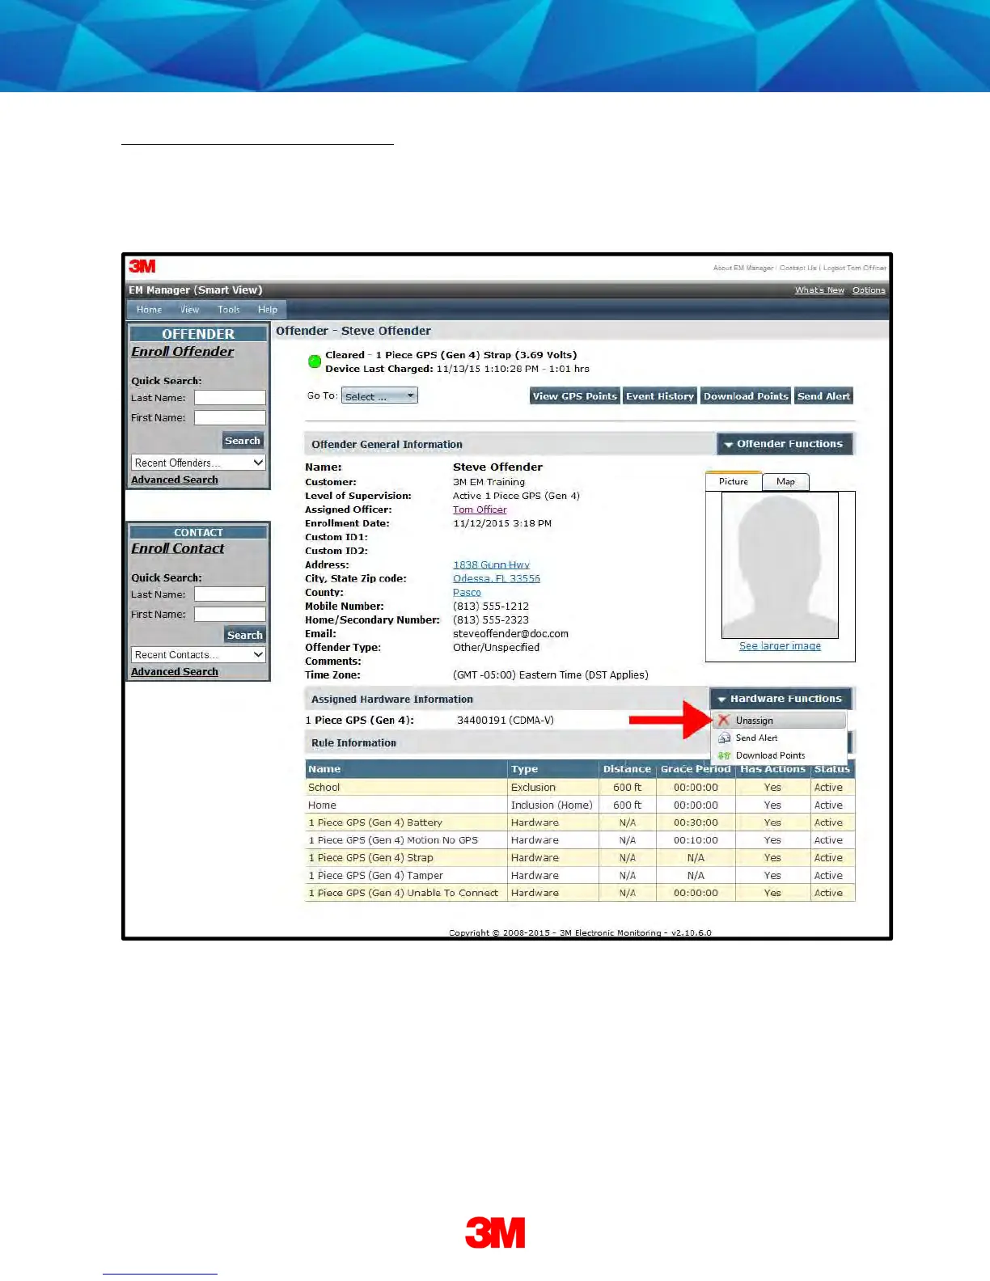Open the Offender Functions dropdown
The width and height of the screenshot is (990, 1281).
point(785,444)
